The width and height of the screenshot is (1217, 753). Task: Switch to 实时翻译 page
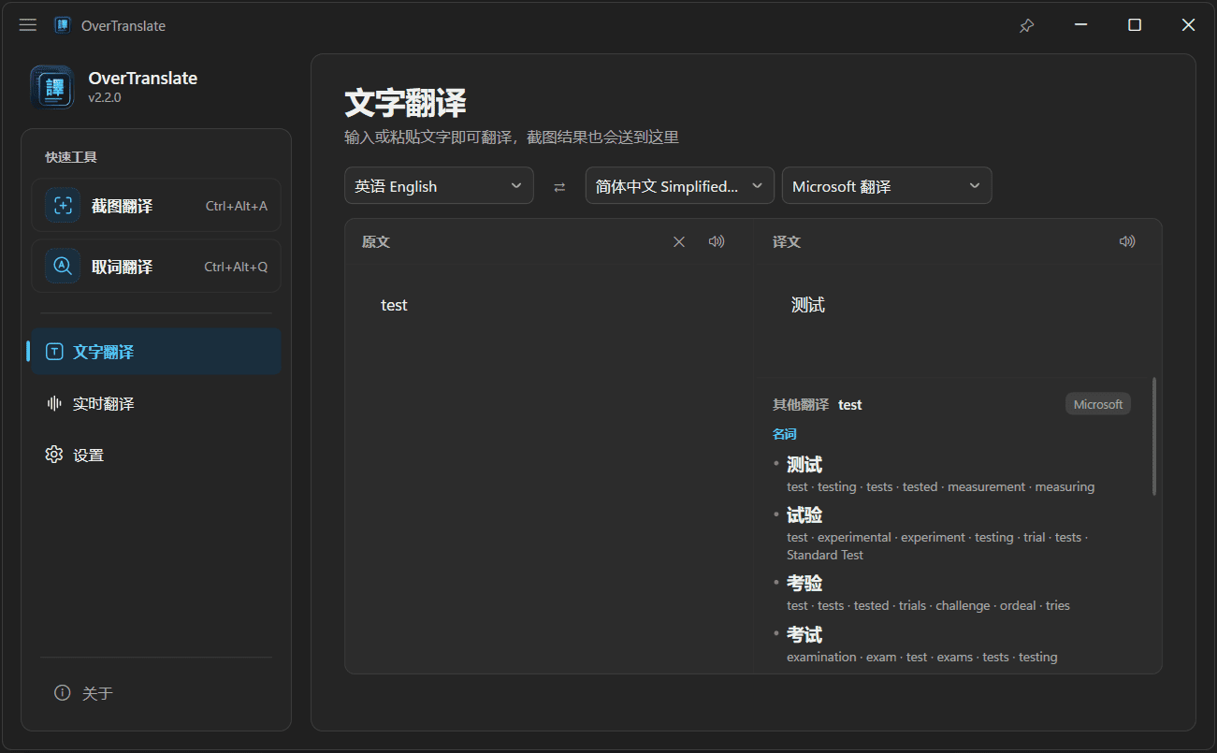pyautogui.click(x=155, y=403)
